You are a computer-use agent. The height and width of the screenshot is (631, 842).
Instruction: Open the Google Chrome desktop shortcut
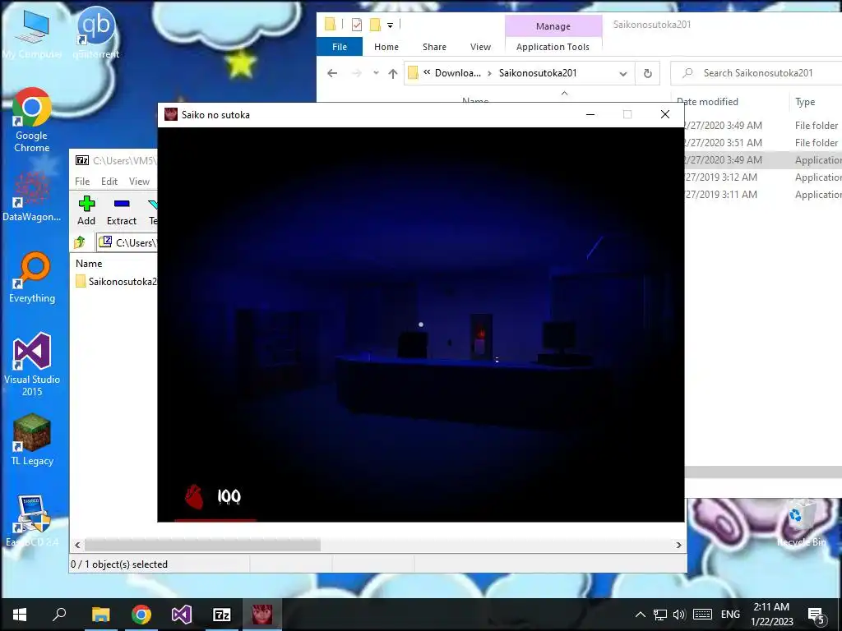[32, 120]
